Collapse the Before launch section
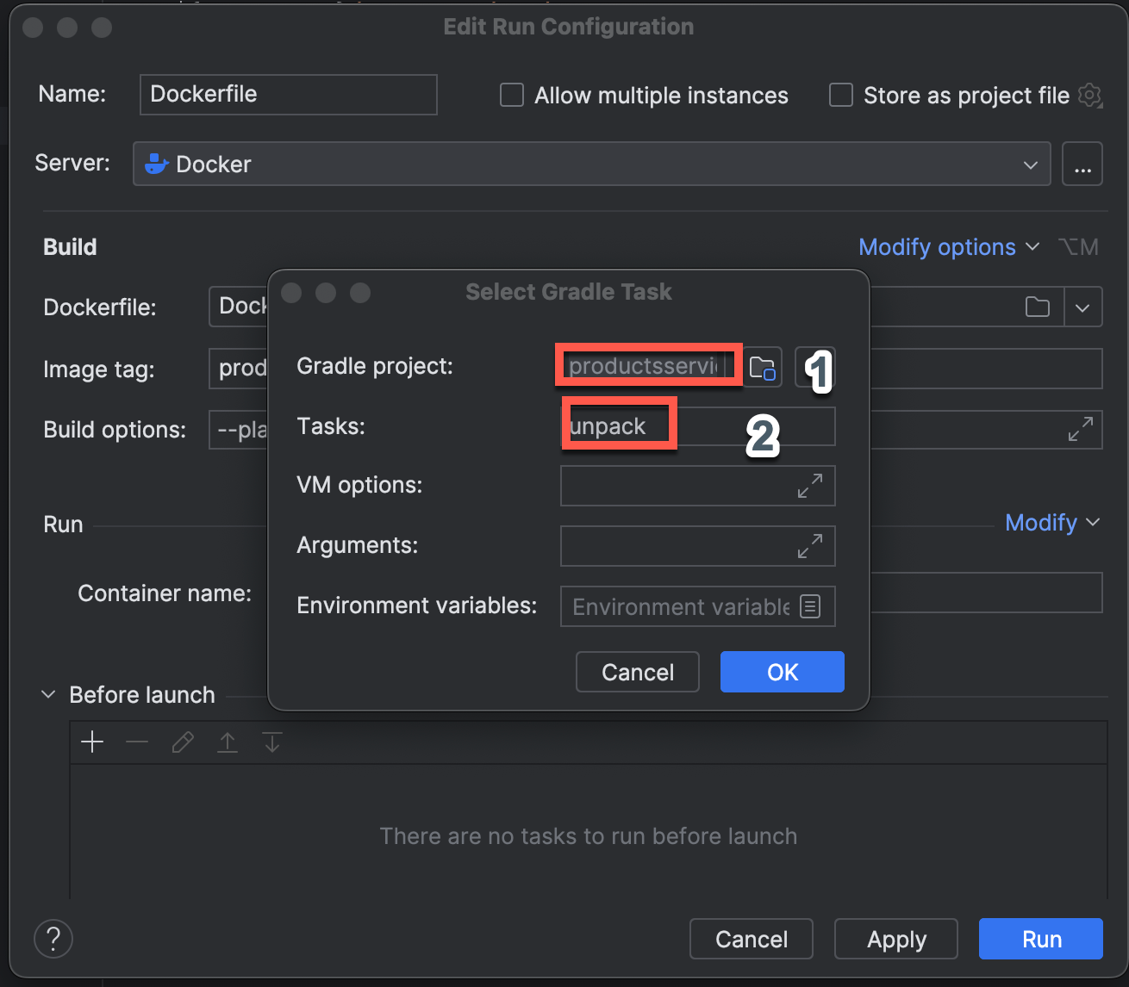 point(49,694)
